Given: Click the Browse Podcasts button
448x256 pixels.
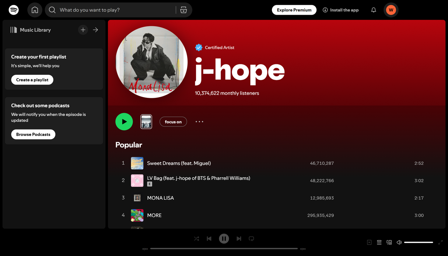Looking at the screenshot, I should [33, 134].
